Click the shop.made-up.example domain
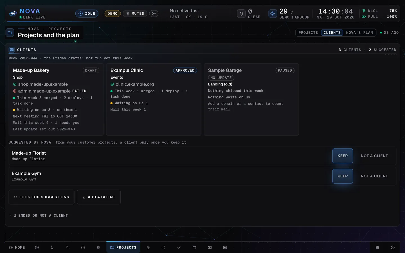The width and height of the screenshot is (405, 253). tap(43, 84)
